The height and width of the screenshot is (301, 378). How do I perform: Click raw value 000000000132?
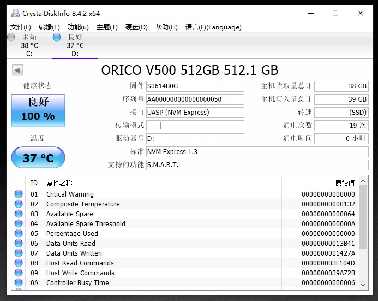pos(328,204)
